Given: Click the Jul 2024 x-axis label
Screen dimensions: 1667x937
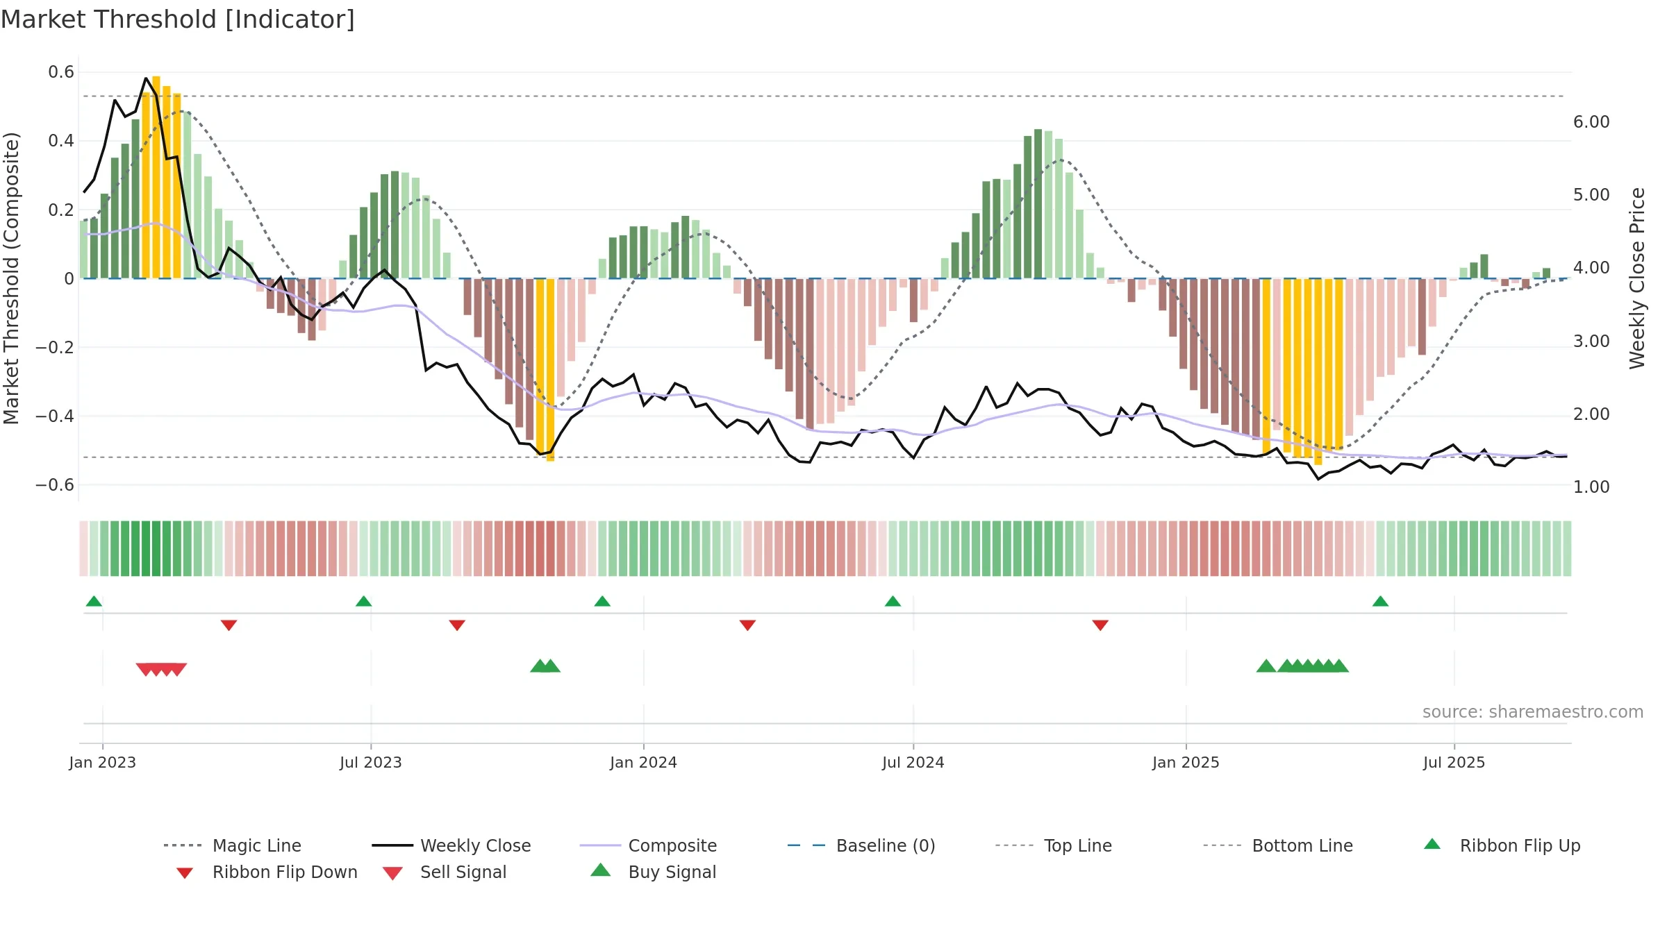Looking at the screenshot, I should [x=913, y=762].
